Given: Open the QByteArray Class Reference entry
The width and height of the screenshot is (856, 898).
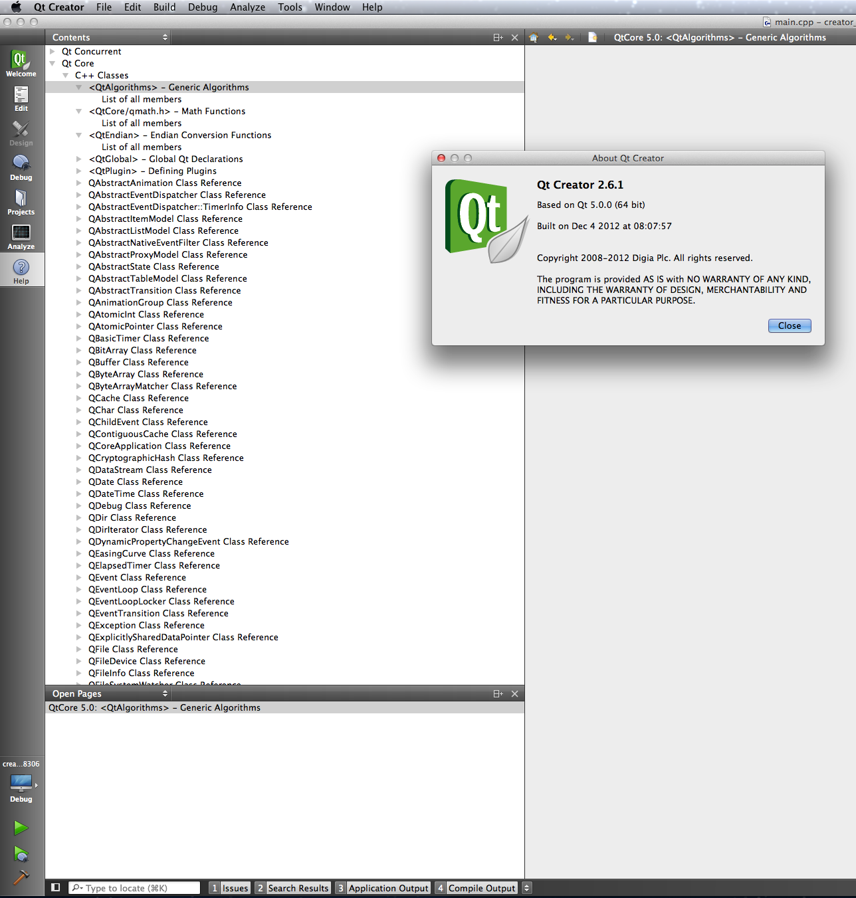Looking at the screenshot, I should tap(146, 375).
